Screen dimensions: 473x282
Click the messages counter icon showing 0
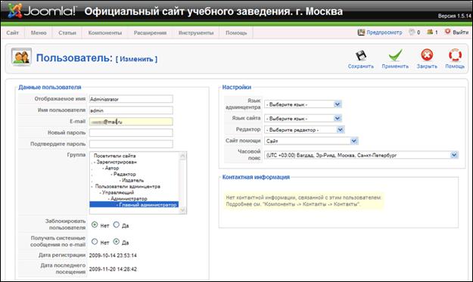pyautogui.click(x=412, y=32)
